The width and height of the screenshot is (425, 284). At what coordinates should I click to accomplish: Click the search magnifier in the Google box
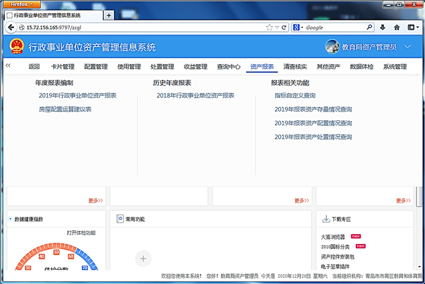pyautogui.click(x=369, y=27)
